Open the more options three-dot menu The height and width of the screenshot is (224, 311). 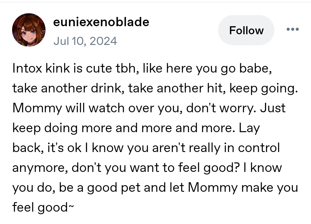coord(293,29)
